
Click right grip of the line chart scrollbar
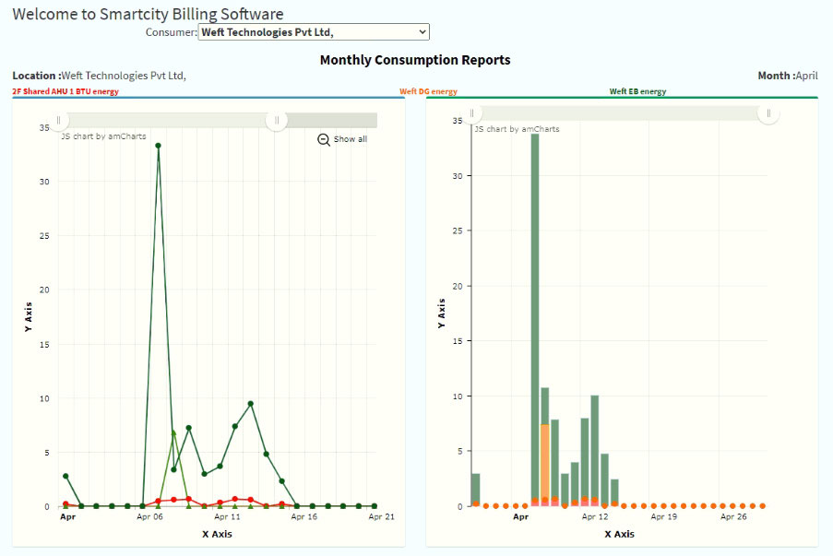276,121
